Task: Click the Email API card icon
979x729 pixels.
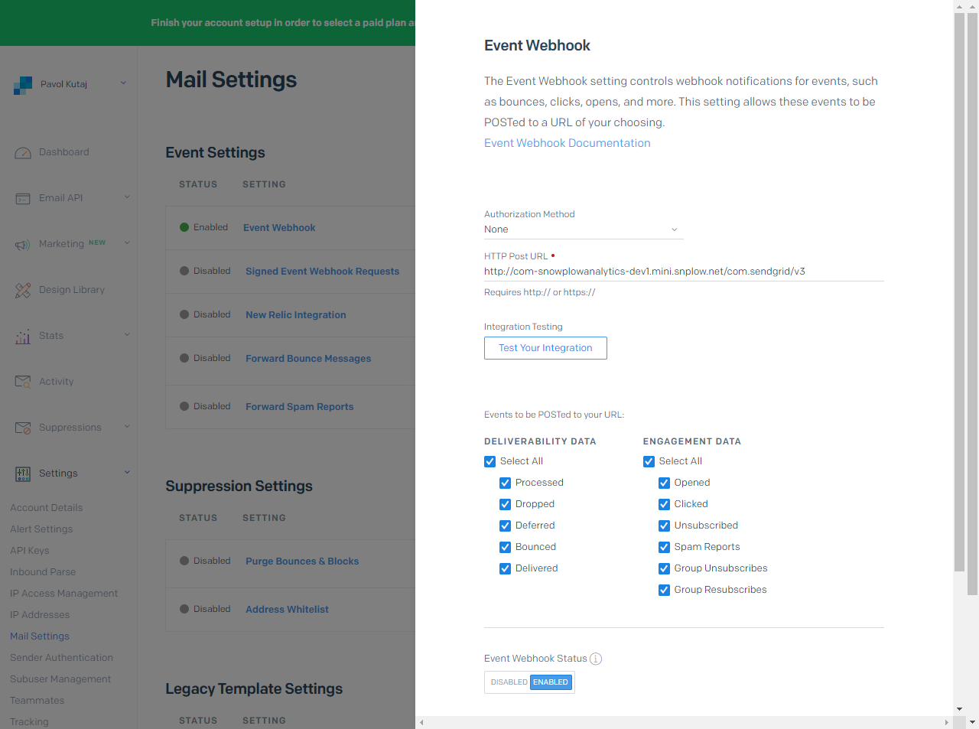Action: tap(23, 199)
